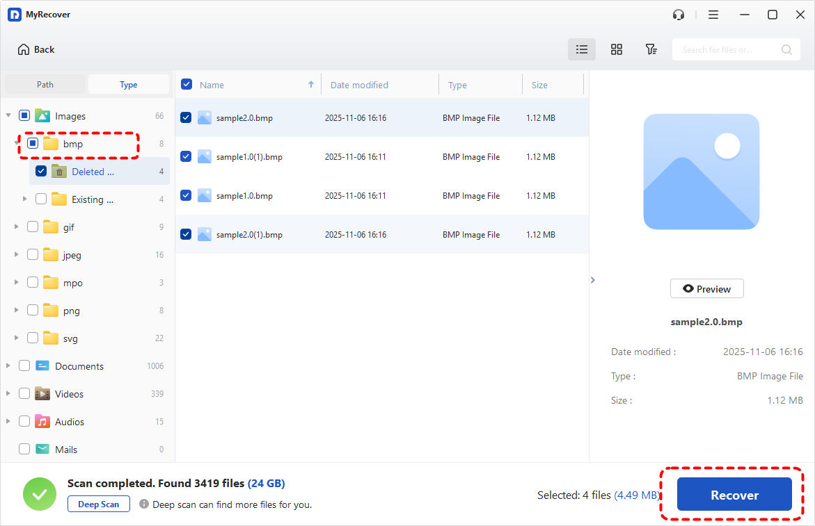
Task: Open the filter options icon
Action: click(651, 49)
